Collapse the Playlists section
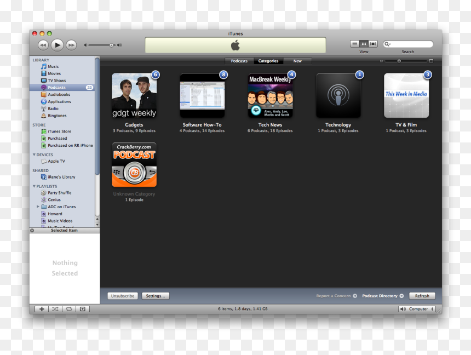The image size is (471, 355). (35, 186)
